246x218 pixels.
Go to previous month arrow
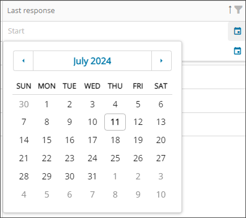(x=23, y=61)
